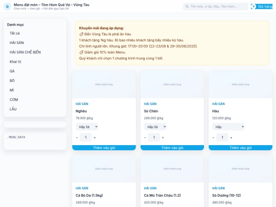Viewport: 276px width, 207px height.
Task: Click the Hàu dish name
Action: click(216, 111)
